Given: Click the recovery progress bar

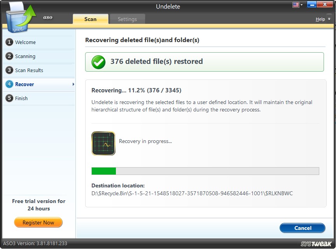Looking at the screenshot, I should [205, 171].
